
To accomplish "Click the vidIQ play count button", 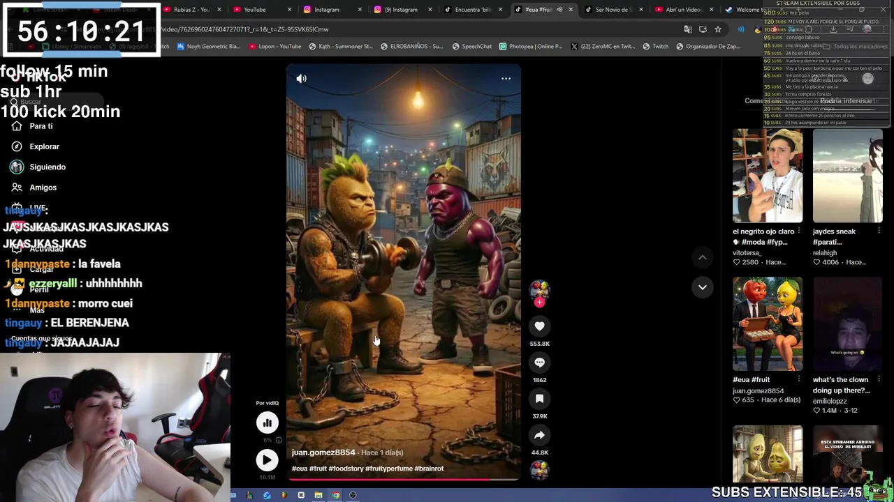I will tap(267, 460).
